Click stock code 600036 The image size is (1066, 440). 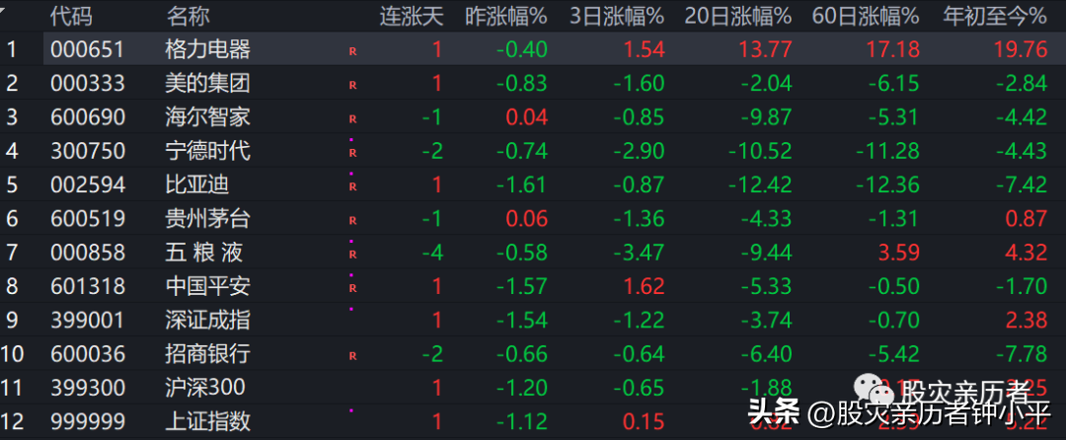point(88,354)
